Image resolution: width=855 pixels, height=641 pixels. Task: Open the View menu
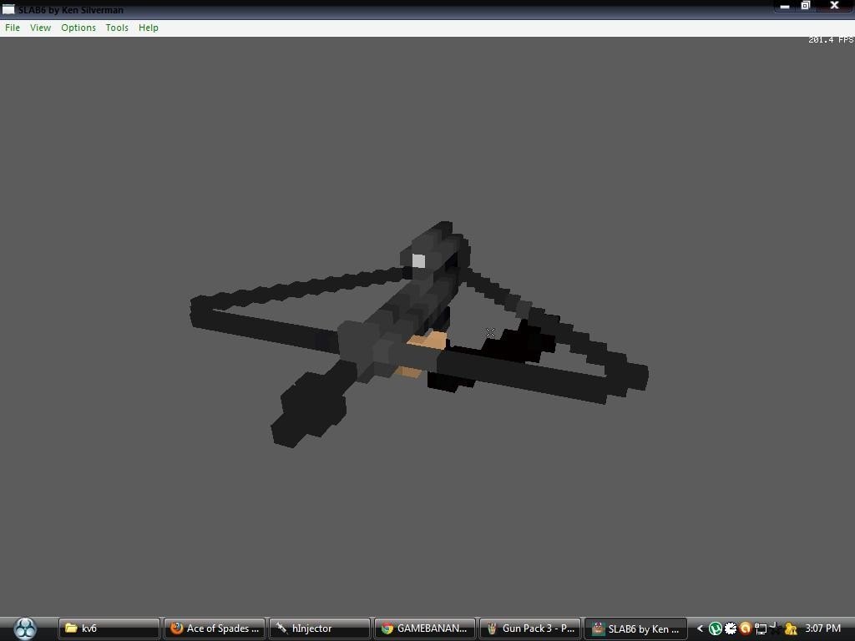tap(40, 28)
